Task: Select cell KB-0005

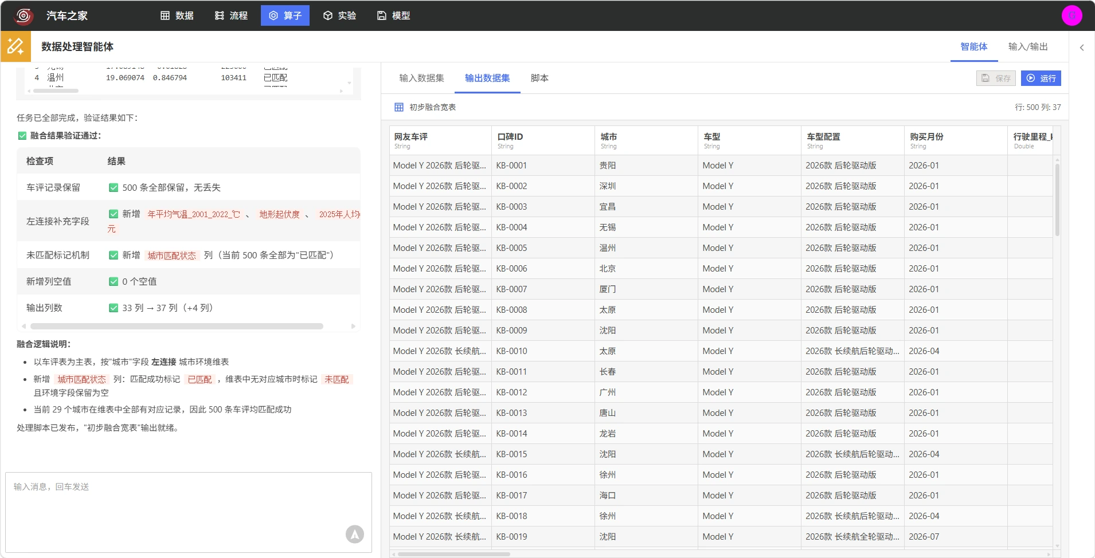Action: click(543, 248)
